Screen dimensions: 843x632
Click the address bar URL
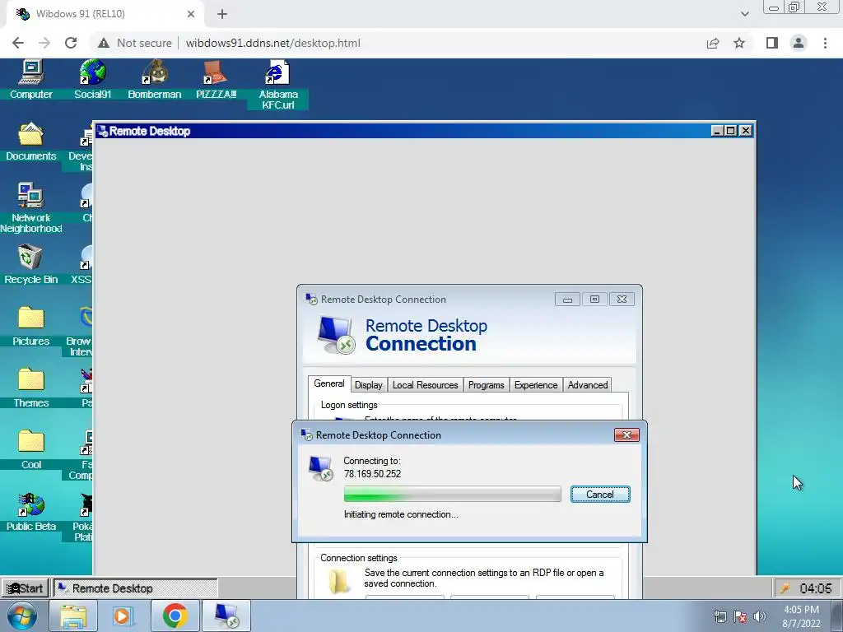click(x=273, y=43)
